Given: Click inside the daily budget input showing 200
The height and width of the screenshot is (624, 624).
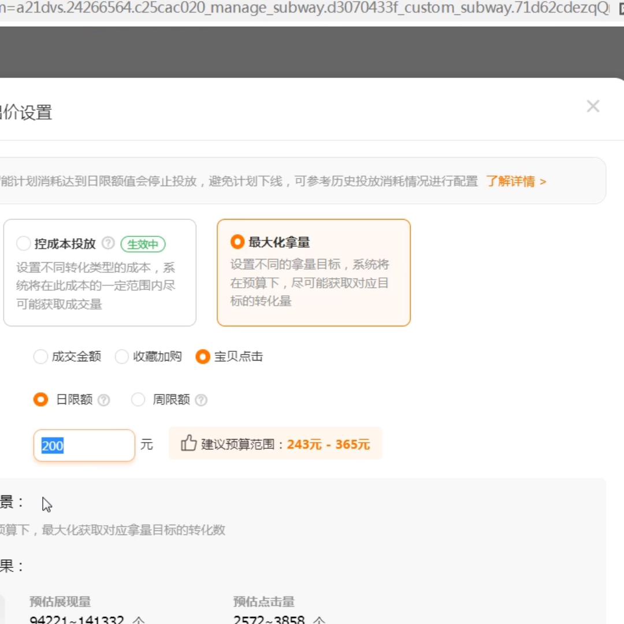Looking at the screenshot, I should click(x=84, y=445).
